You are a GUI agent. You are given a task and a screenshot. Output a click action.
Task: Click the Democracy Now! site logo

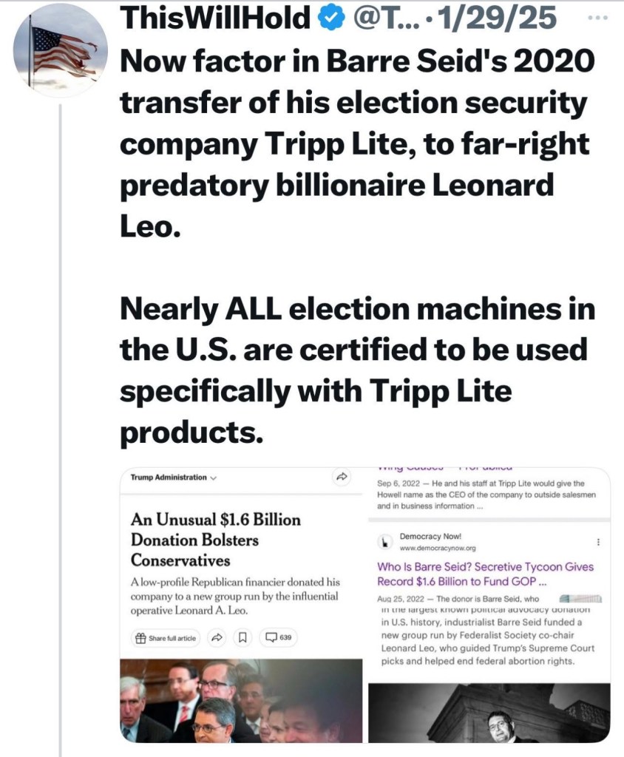384,542
